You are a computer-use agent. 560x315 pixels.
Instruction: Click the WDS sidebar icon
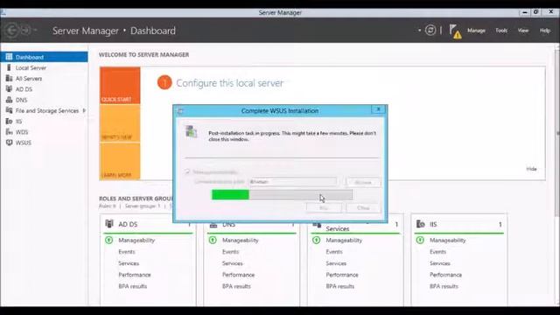coord(9,132)
